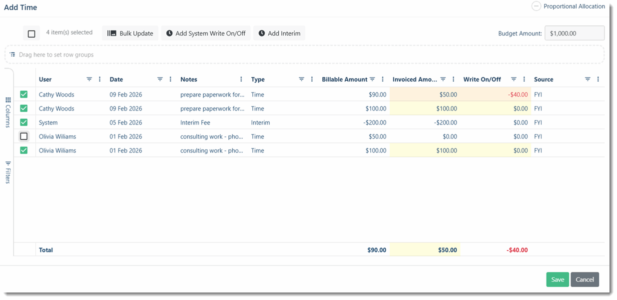Viewport: 617px width, 300px height.
Task: Open User column menu dots
Action: pos(100,79)
